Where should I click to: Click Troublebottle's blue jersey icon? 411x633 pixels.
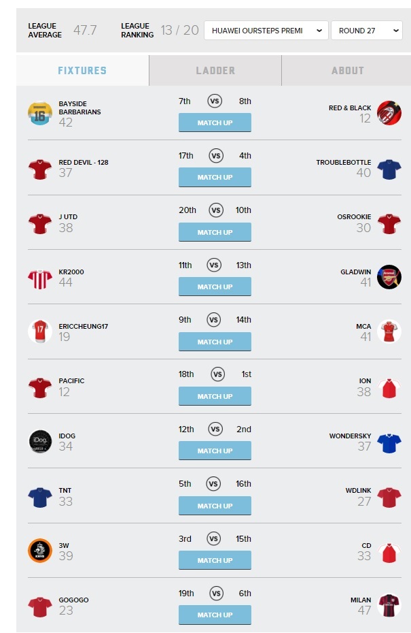[x=389, y=169]
